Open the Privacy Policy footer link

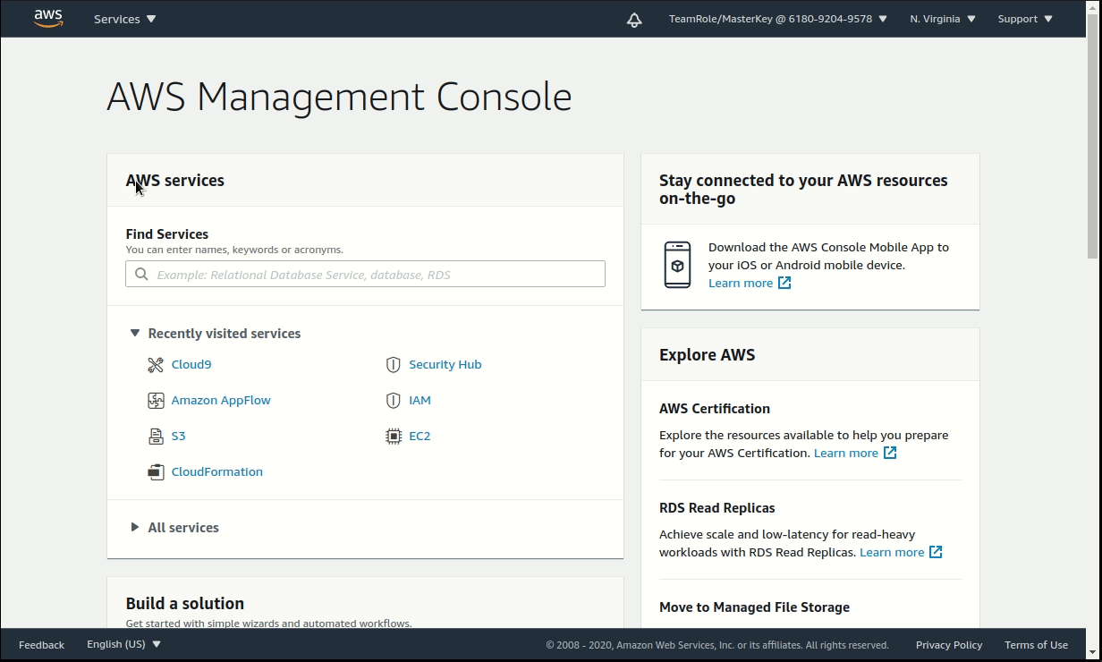tap(949, 645)
